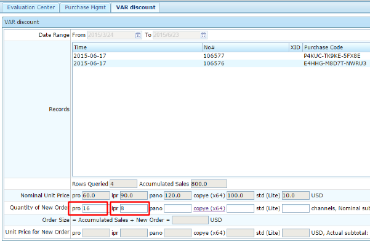Sort records by Time column header
Image resolution: width=370 pixels, height=241 pixels.
click(x=137, y=47)
